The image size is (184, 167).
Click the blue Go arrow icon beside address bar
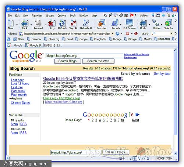(x=117, y=33)
